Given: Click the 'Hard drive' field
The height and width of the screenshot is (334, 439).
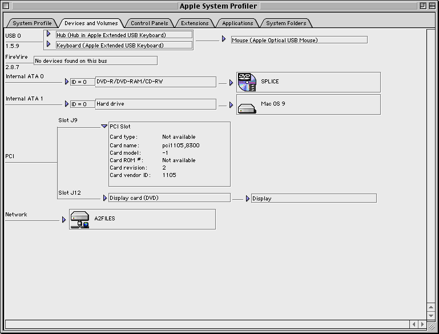Looking at the screenshot, I should (x=156, y=104).
